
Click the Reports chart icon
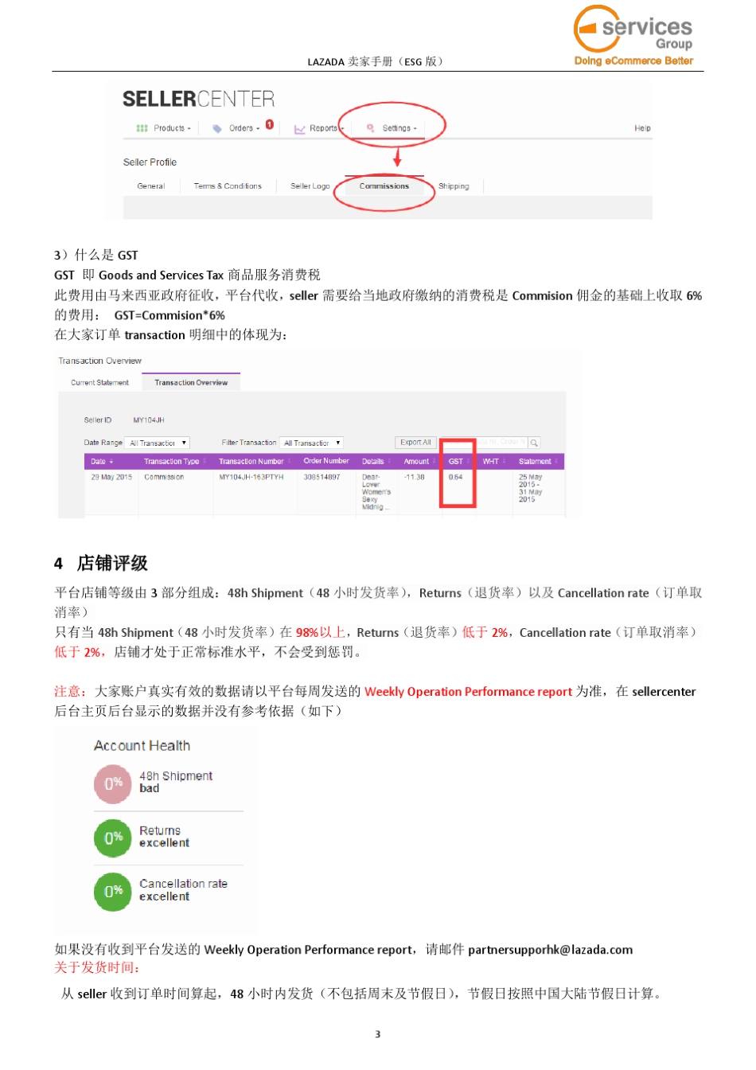(300, 129)
